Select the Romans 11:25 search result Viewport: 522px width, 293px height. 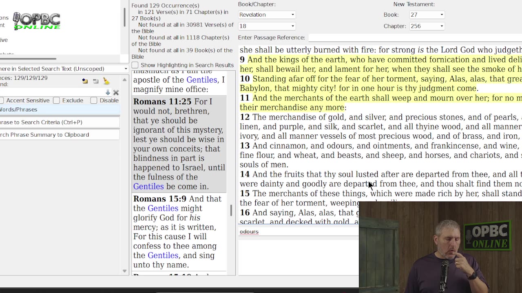[179, 144]
